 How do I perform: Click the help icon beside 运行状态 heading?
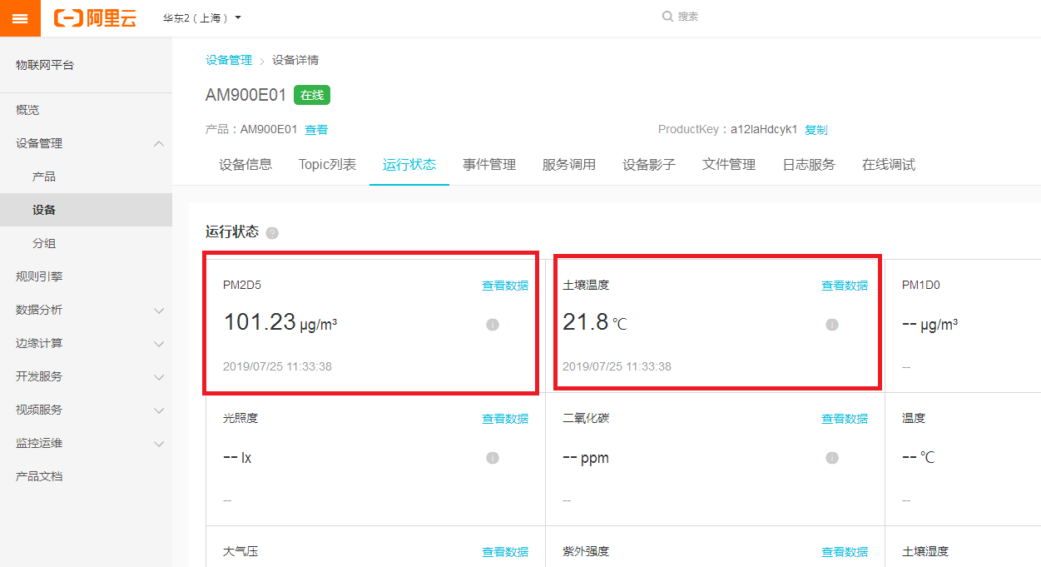[x=272, y=233]
